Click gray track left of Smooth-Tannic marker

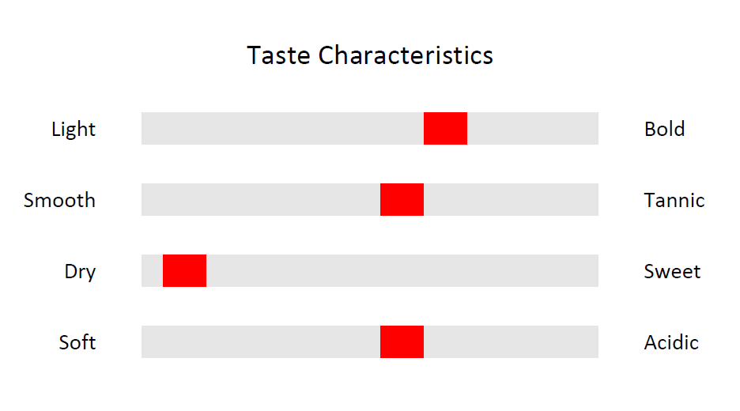pos(261,200)
